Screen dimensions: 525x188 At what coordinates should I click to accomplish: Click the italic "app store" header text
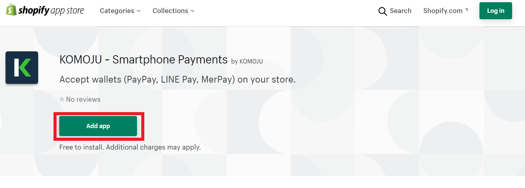coord(67,11)
